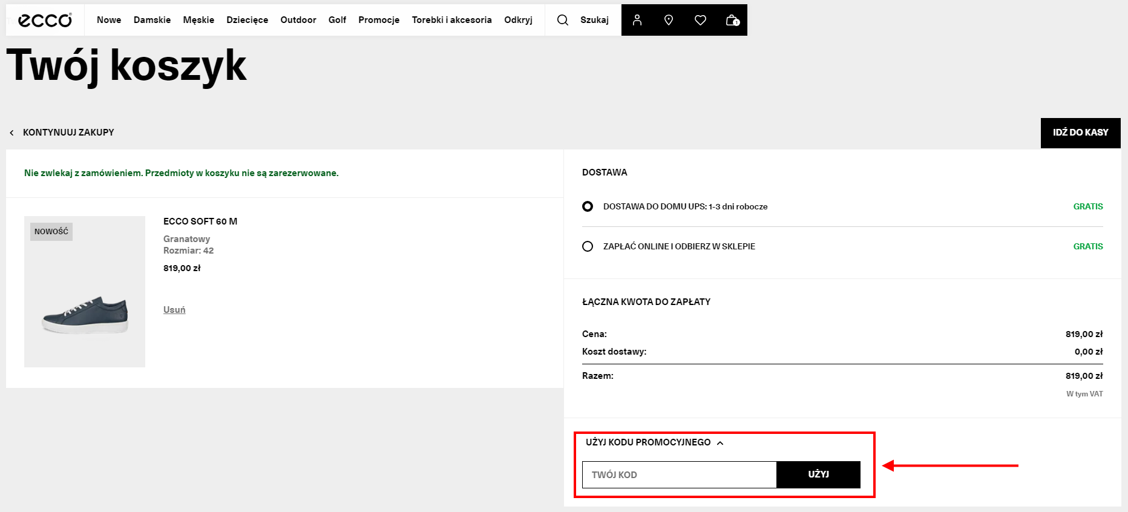Click the navy sneaker product thumbnail
The width and height of the screenshot is (1128, 512).
[85, 292]
